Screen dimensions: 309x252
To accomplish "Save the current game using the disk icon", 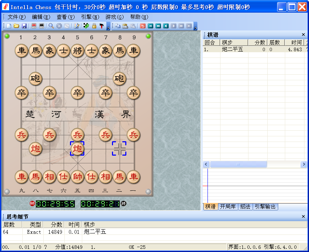I will tap(24, 26).
